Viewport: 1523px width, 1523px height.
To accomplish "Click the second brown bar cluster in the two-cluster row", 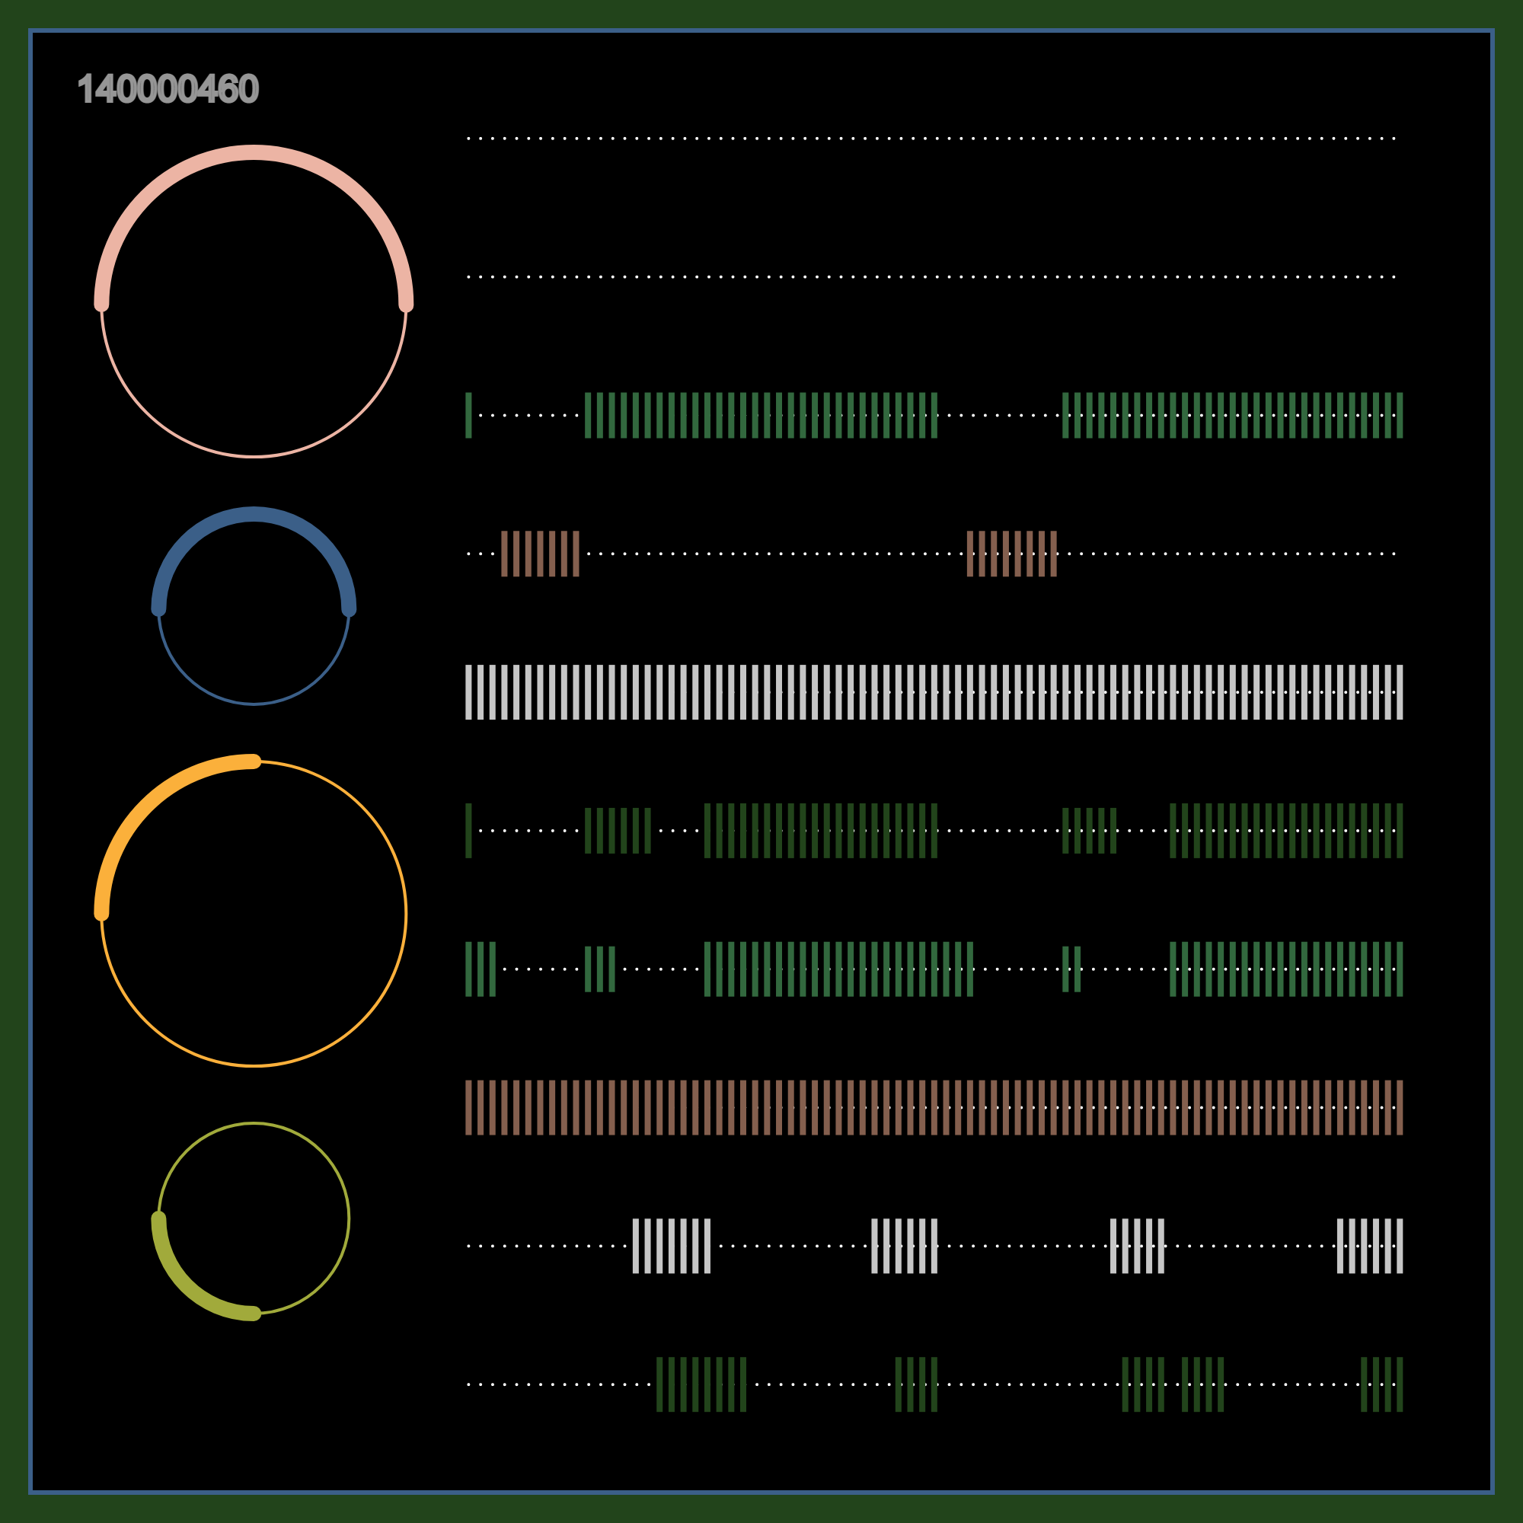I will [x=1012, y=554].
